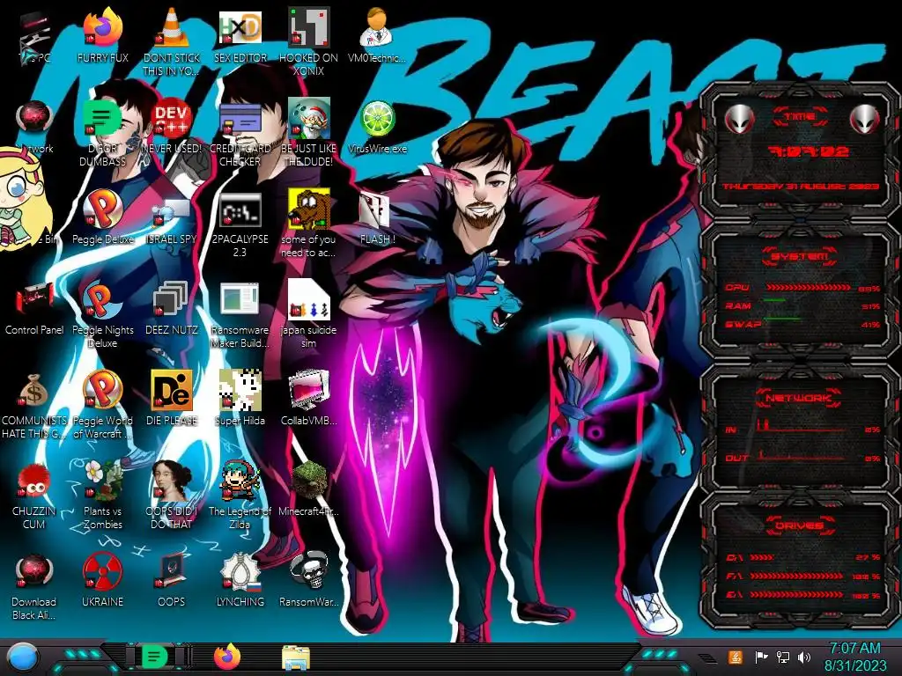Click the SYSTEM header in the widget

[x=800, y=256]
